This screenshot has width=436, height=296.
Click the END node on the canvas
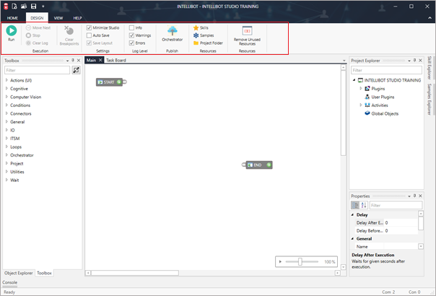(258, 165)
